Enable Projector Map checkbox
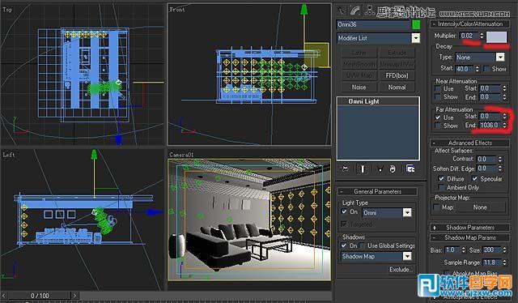 point(436,207)
